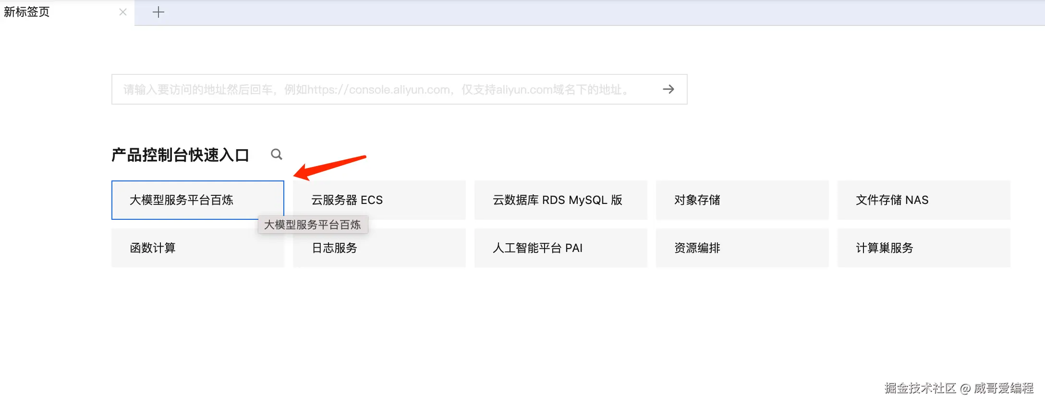Image resolution: width=1045 pixels, height=406 pixels.
Task: Open 大模型服务平台百炼 console card
Action: 198,200
